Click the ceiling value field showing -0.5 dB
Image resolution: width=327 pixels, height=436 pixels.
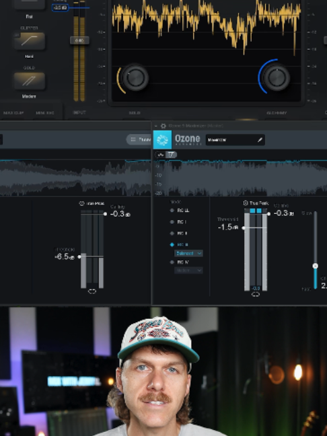[x=60, y=8]
